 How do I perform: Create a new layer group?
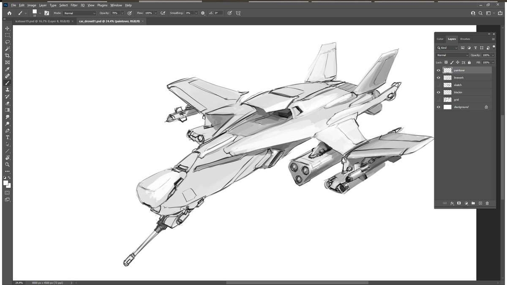(473, 203)
